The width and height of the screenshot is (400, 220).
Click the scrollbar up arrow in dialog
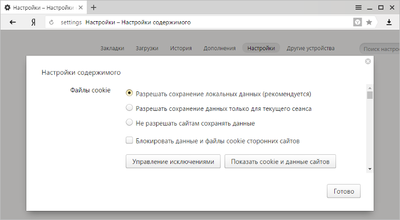pos(370,88)
